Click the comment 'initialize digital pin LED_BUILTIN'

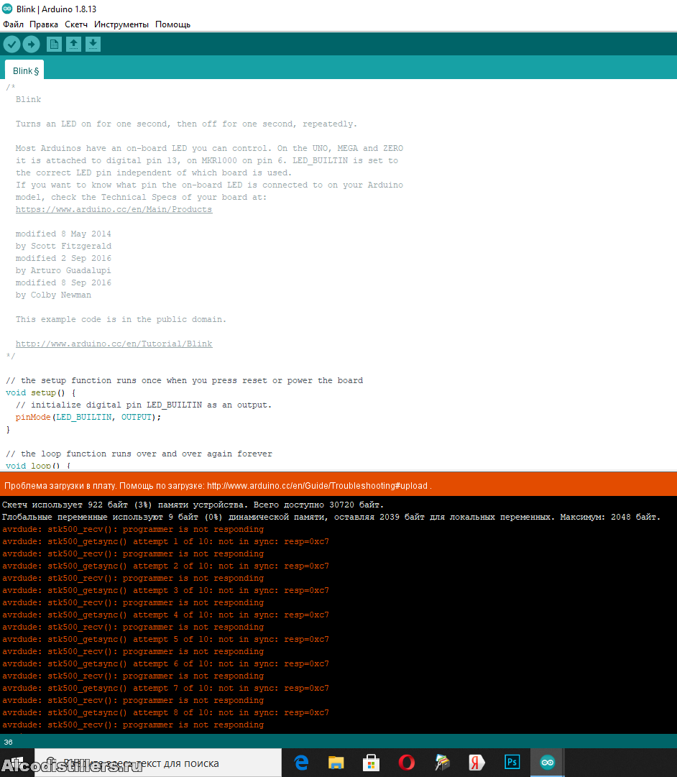(144, 405)
